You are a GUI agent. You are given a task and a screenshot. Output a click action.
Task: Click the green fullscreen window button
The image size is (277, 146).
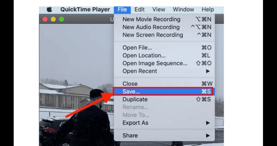coord(62,19)
